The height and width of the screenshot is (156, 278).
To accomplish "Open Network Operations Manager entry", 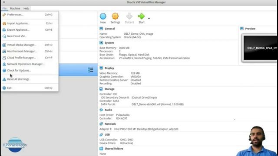I will pos(30,64).
